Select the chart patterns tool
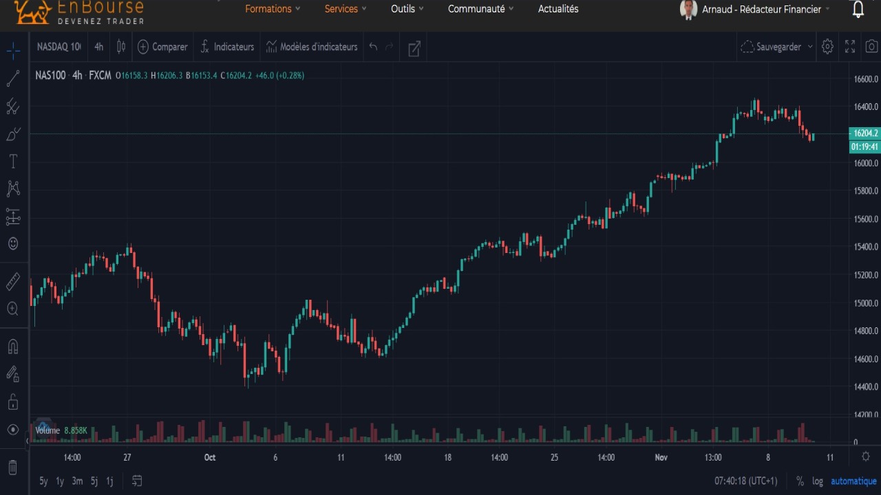This screenshot has width=881, height=495. click(x=13, y=188)
